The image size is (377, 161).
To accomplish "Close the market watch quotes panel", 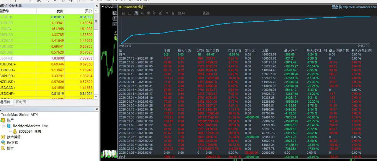I will (97, 6).
